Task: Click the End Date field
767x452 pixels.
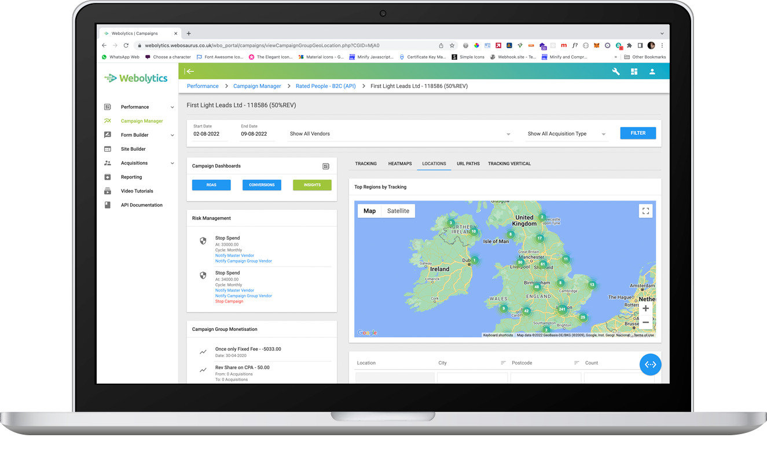Action: tap(257, 134)
